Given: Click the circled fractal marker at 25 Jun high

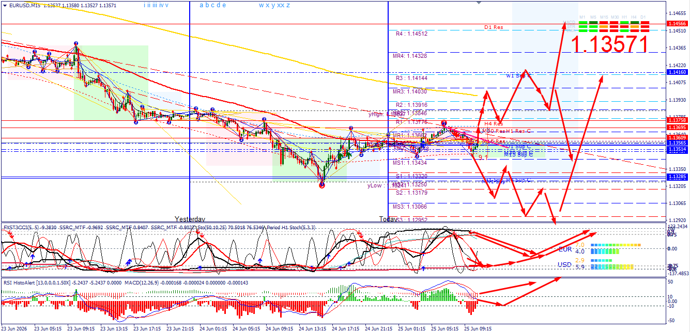Looking at the screenshot, I should pos(444,123).
